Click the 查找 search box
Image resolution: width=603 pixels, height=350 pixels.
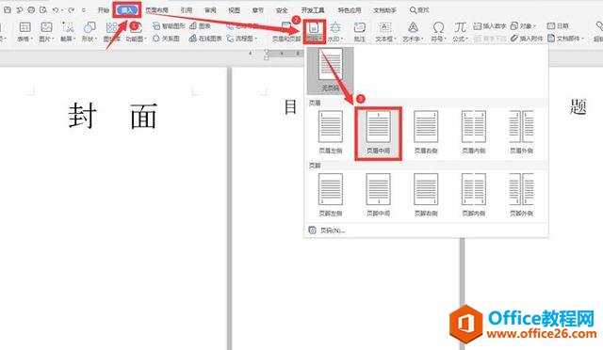click(419, 10)
